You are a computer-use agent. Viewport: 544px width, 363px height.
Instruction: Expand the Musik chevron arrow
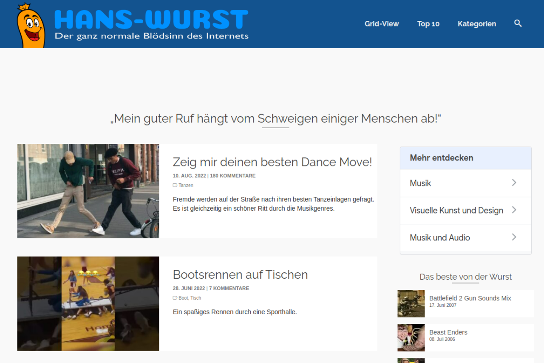tap(514, 183)
